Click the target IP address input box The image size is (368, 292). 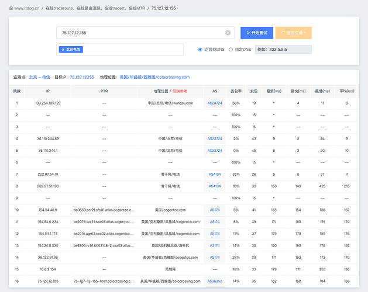click(x=145, y=33)
